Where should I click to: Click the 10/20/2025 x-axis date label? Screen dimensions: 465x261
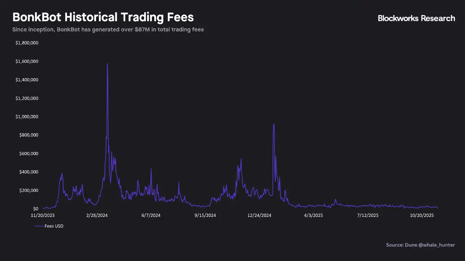click(422, 215)
